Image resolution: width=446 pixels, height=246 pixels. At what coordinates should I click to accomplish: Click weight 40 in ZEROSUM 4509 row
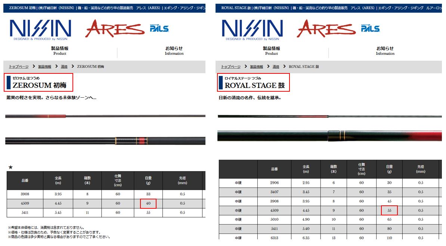point(148,204)
